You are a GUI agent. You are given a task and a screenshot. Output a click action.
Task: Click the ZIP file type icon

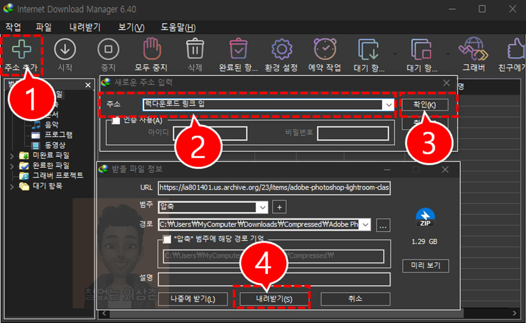tap(425, 218)
